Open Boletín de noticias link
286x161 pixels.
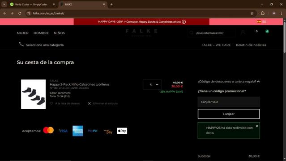tap(251, 45)
